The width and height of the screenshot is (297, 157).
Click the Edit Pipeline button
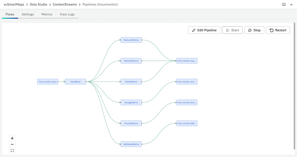[x=204, y=30]
